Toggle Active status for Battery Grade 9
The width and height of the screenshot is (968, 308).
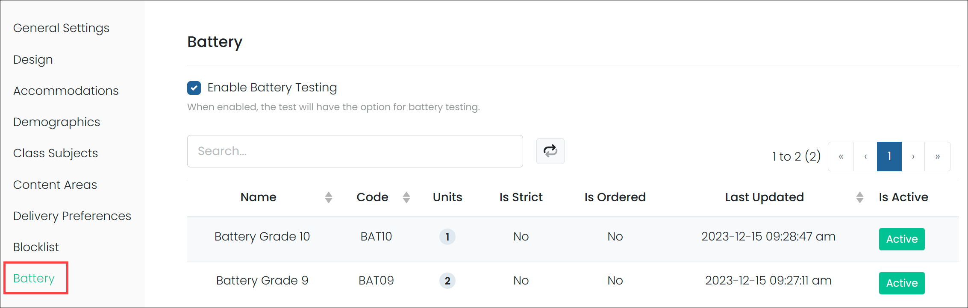click(901, 283)
